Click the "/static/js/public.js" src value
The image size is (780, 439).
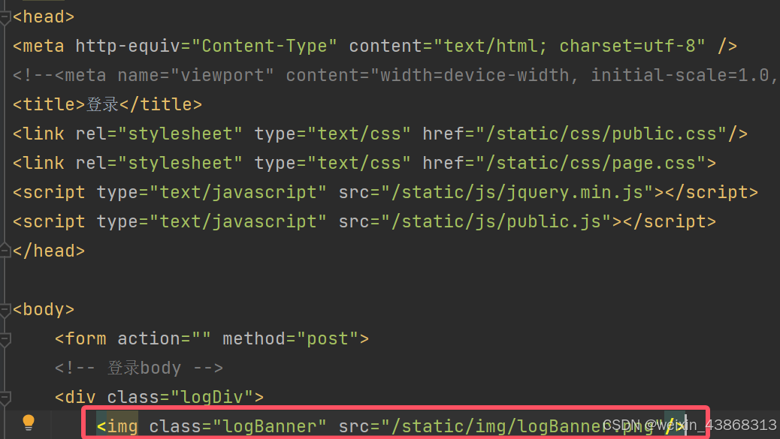pos(497,221)
